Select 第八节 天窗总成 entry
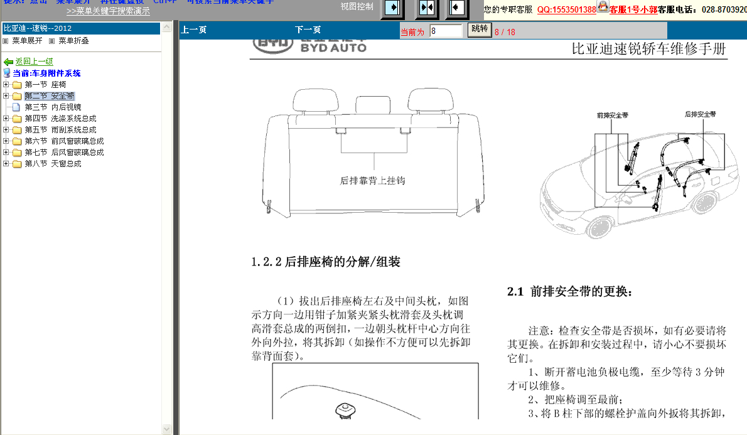This screenshot has width=747, height=435. click(53, 164)
